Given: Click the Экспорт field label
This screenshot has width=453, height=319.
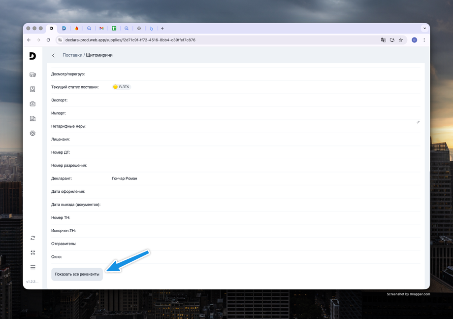Looking at the screenshot, I should [x=59, y=100].
